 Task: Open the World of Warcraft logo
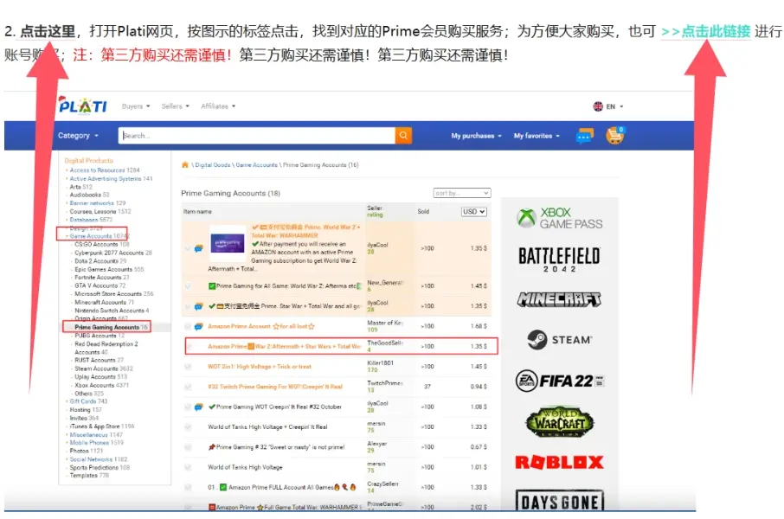pyautogui.click(x=559, y=422)
